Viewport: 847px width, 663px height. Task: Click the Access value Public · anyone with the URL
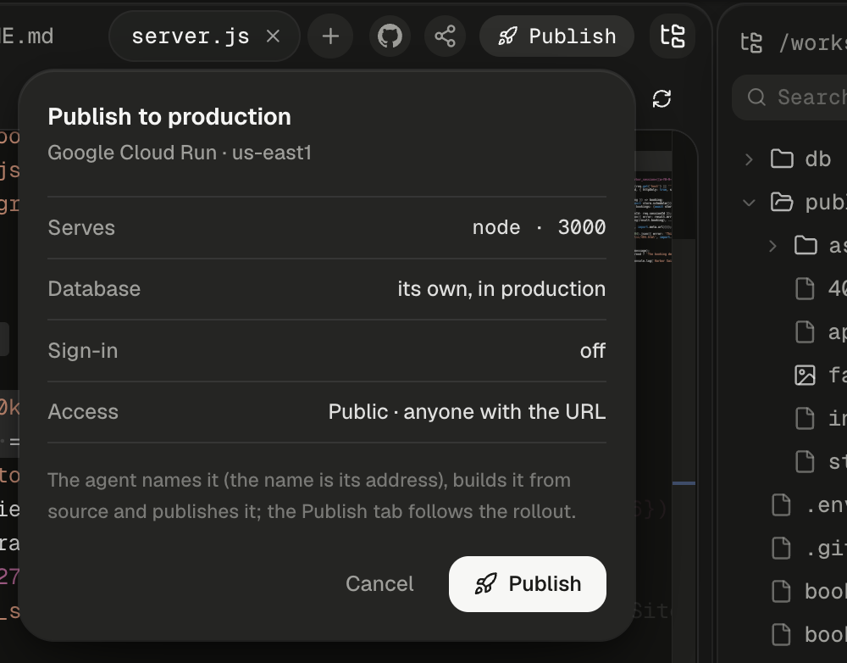pyautogui.click(x=468, y=412)
